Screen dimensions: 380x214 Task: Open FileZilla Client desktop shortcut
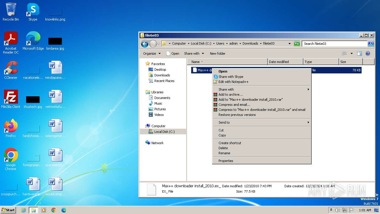(x=11, y=99)
